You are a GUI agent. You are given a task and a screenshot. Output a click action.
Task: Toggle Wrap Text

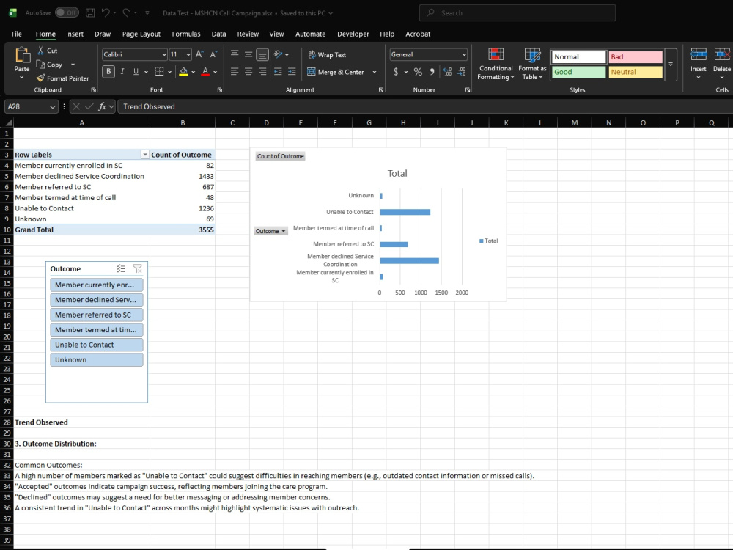pyautogui.click(x=327, y=55)
